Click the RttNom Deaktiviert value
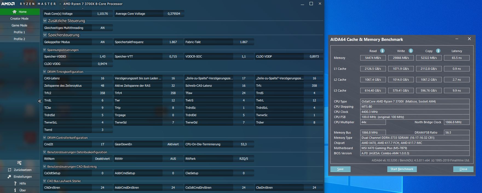482x193 pixels. [x=102, y=159]
